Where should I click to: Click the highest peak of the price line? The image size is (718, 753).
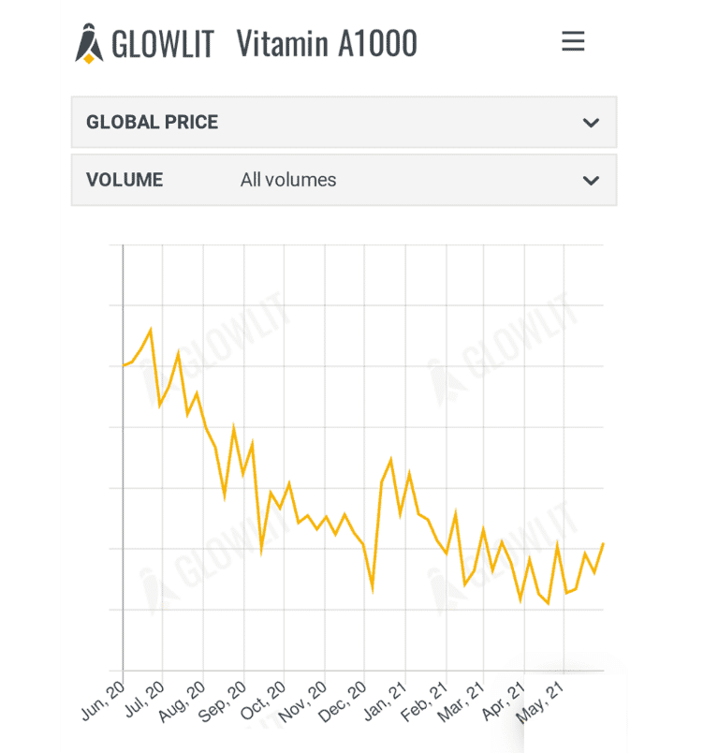[x=151, y=330]
